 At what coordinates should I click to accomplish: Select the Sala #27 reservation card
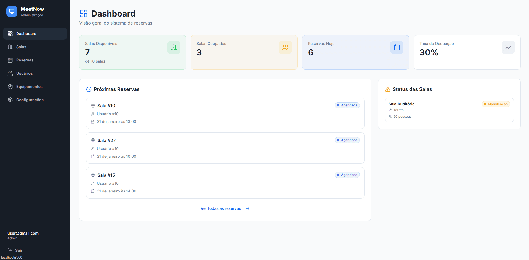tap(225, 148)
